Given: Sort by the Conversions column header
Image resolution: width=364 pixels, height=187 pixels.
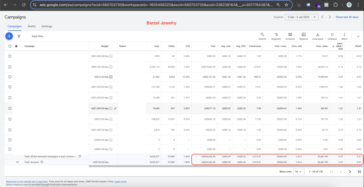Looking at the screenshot, I should coord(255,46).
